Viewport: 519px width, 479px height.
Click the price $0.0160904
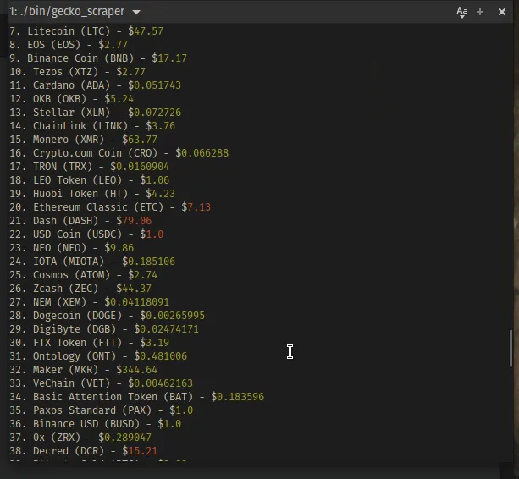(140, 167)
